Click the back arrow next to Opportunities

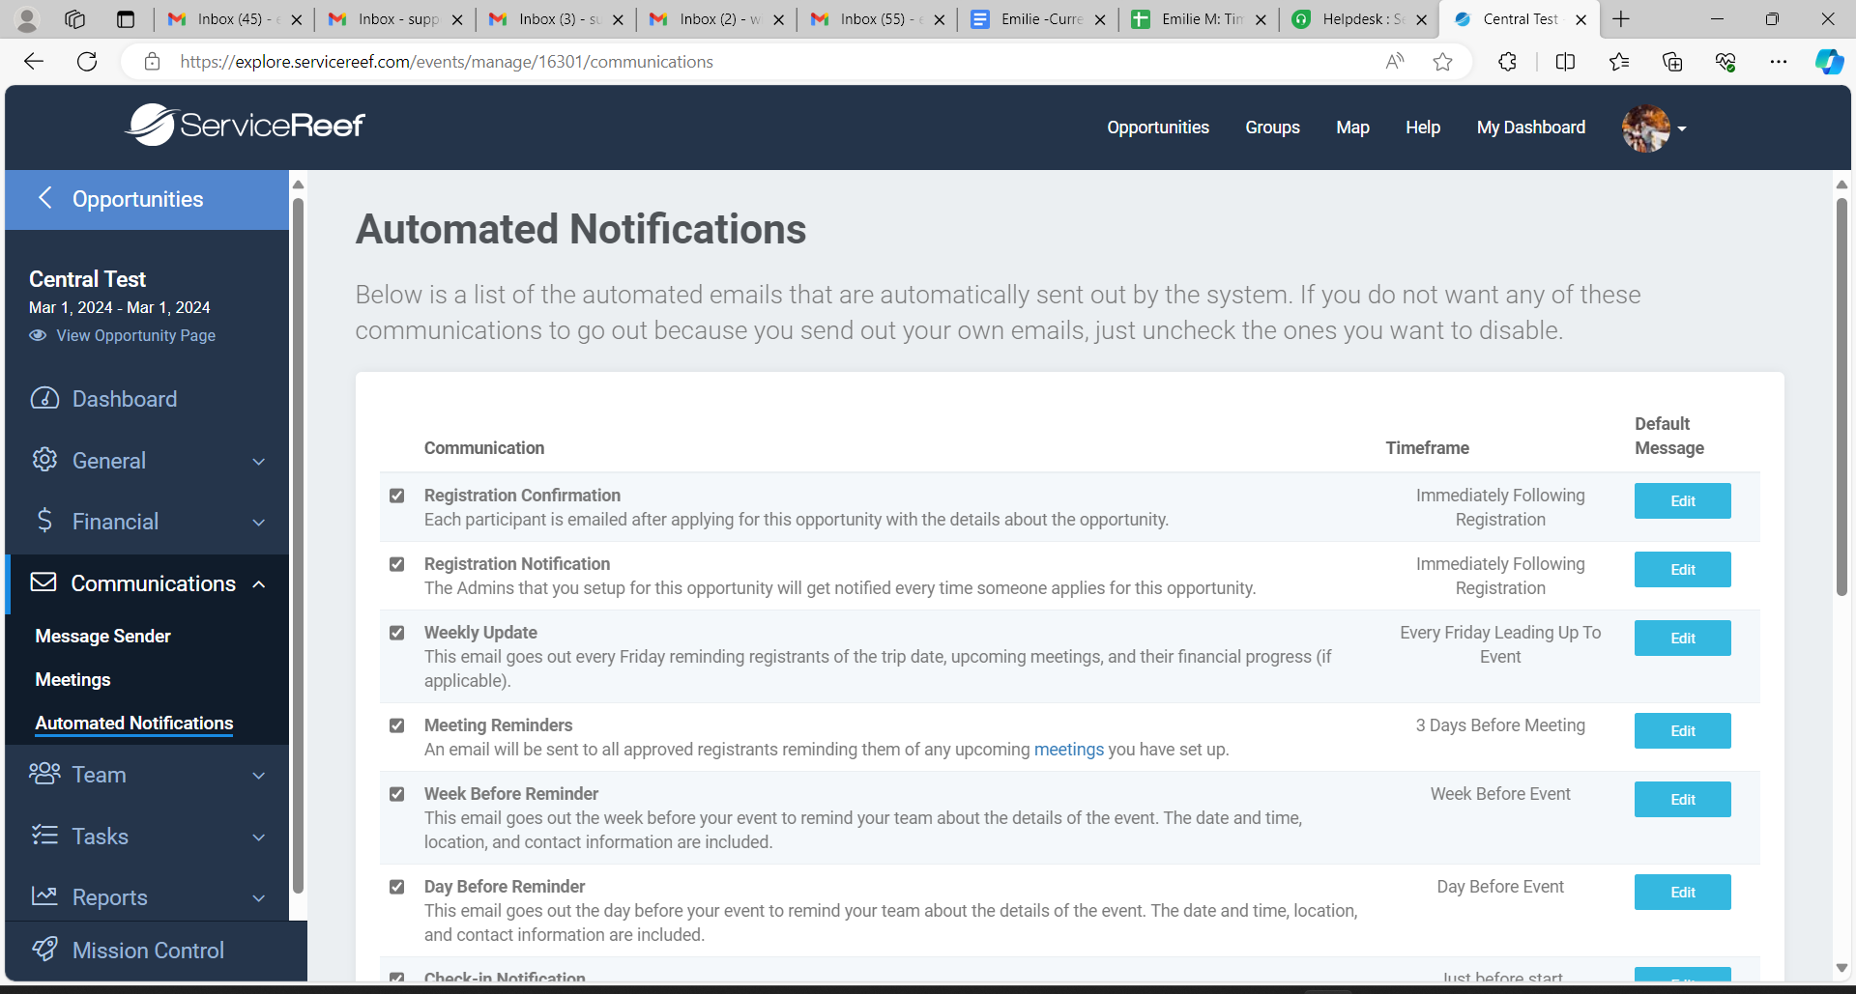click(x=44, y=198)
